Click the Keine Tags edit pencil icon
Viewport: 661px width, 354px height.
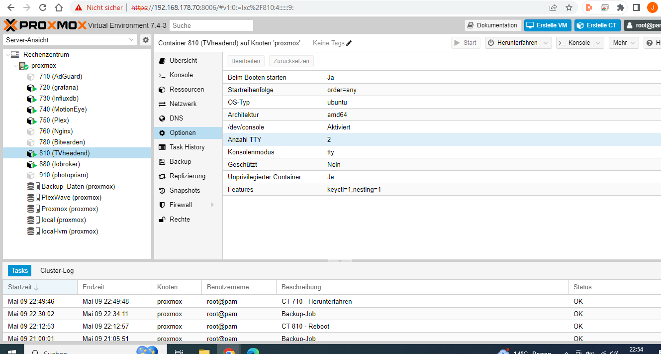(349, 43)
